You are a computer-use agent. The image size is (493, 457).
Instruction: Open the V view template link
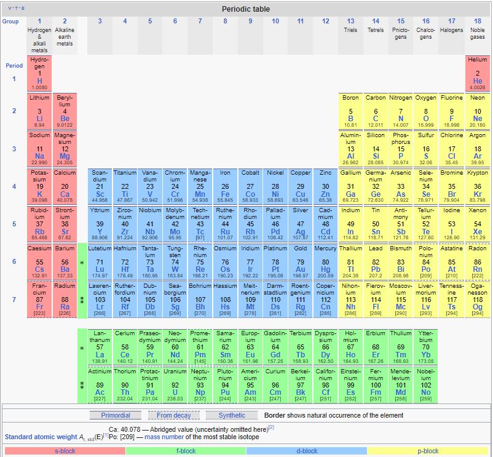click(x=9, y=8)
